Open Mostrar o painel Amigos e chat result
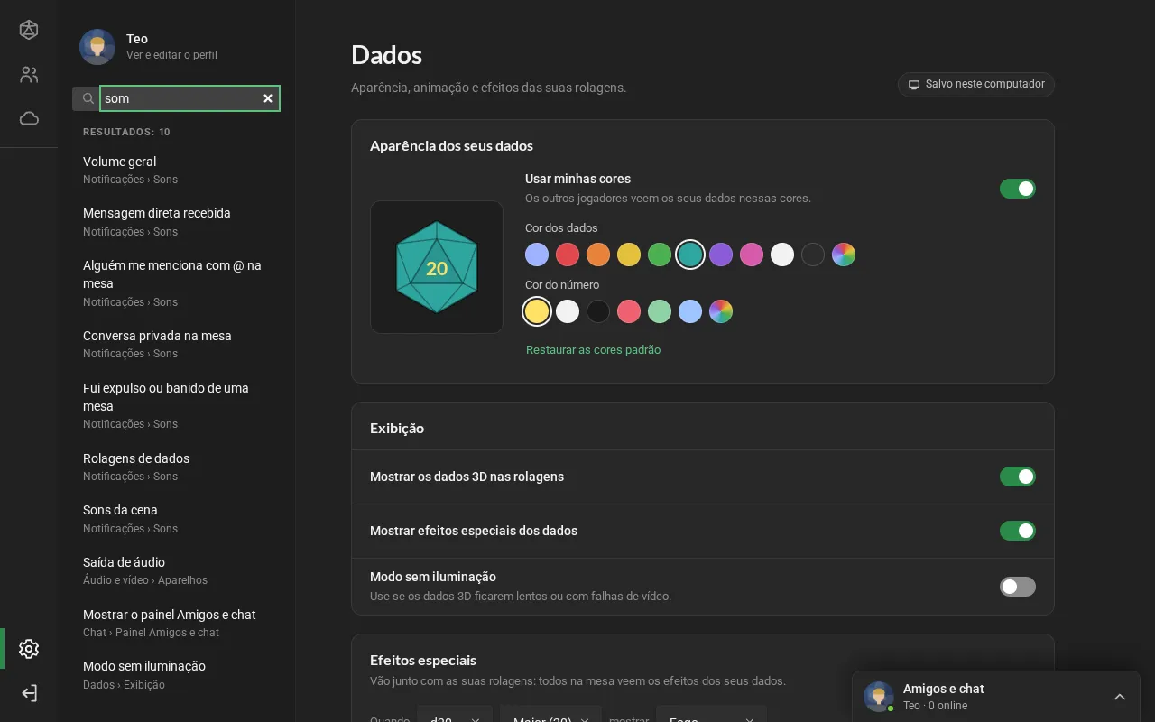Screen dimensions: 1155x722 click(x=176, y=623)
